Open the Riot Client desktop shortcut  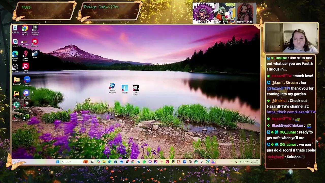pos(35,43)
